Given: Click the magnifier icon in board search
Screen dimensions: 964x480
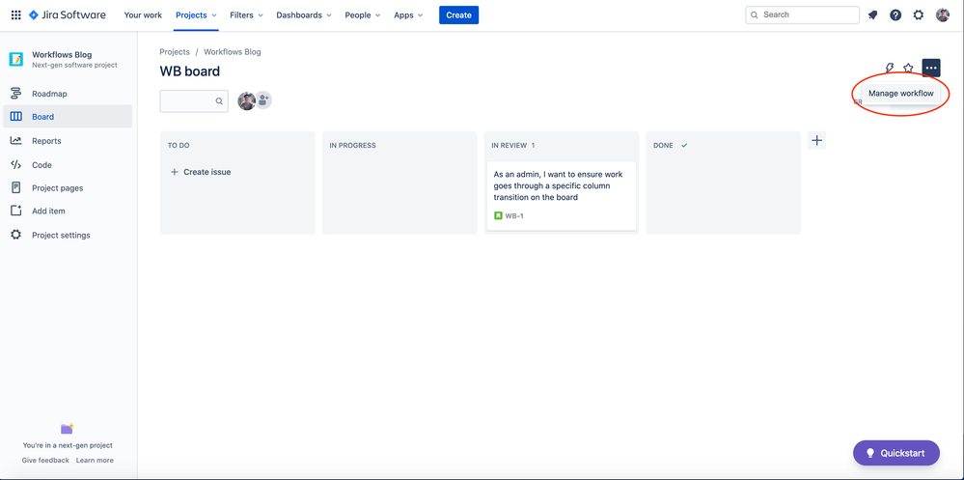Looking at the screenshot, I should [x=219, y=101].
